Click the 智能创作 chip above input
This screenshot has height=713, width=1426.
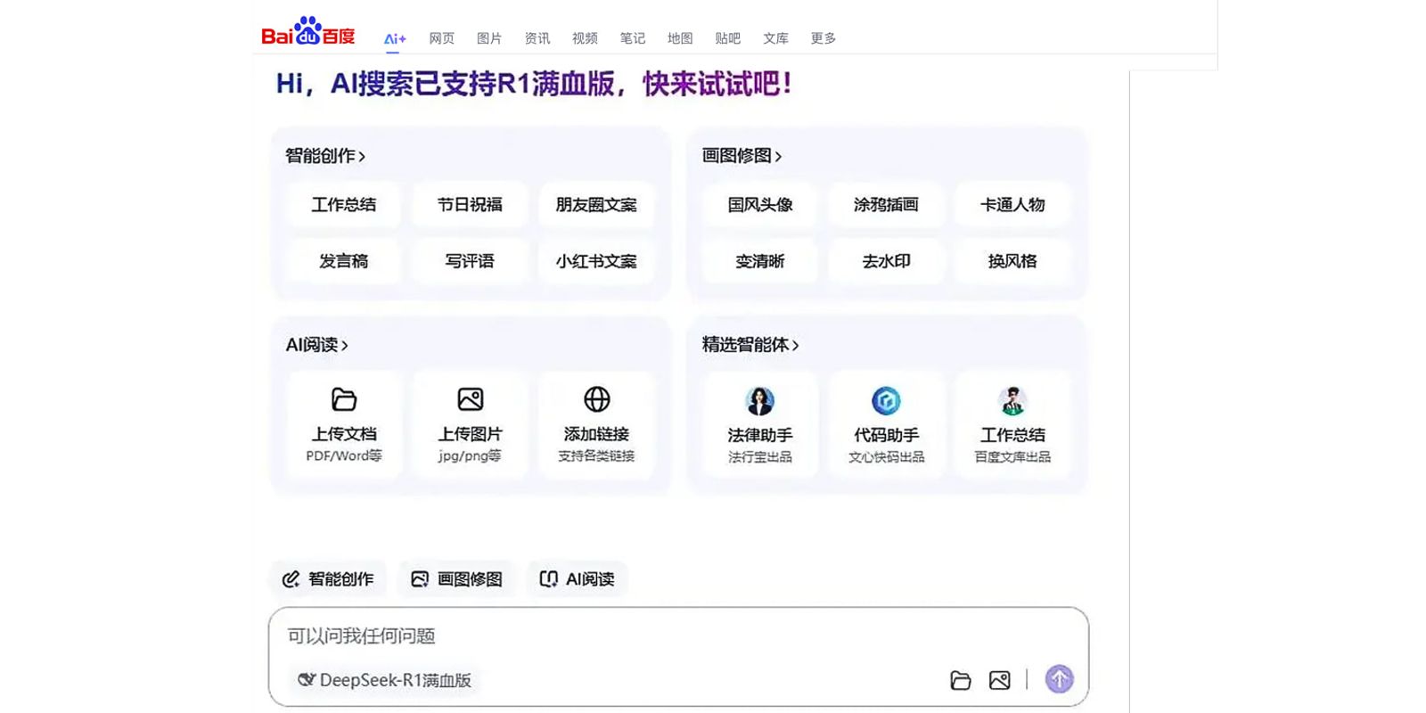328,579
